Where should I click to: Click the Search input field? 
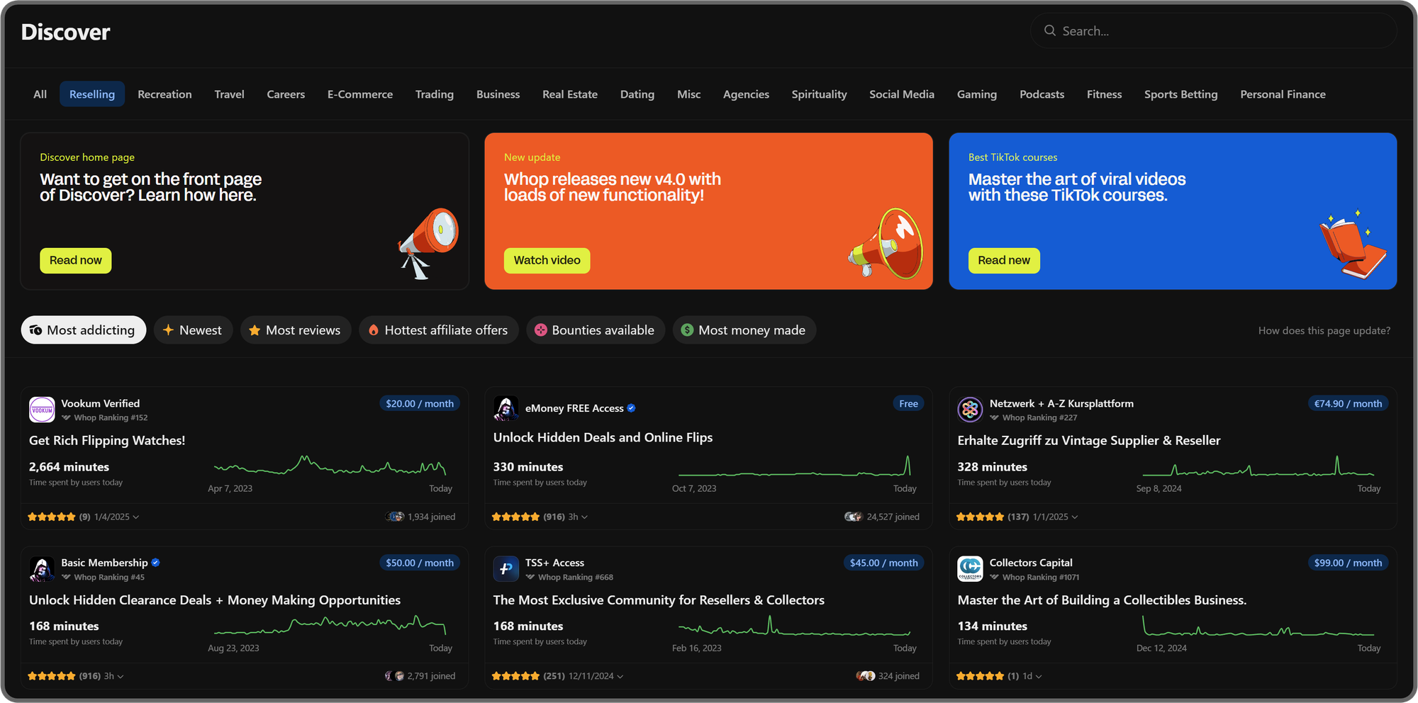tap(1213, 31)
